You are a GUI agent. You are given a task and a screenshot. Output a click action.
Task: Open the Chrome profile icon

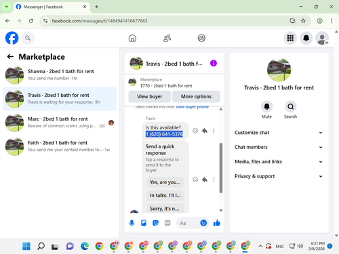pos(319,21)
